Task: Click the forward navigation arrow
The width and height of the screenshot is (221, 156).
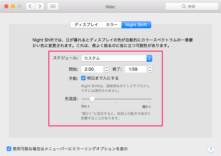Action: pos(40,6)
